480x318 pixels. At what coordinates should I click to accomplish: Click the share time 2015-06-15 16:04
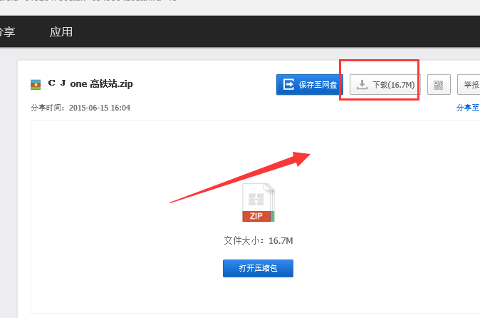coord(100,108)
